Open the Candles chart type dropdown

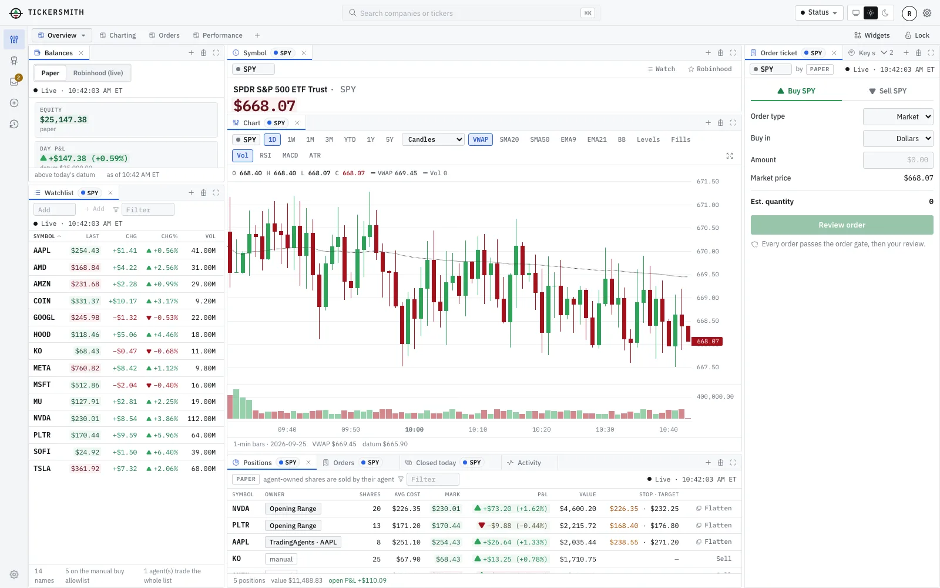434,140
